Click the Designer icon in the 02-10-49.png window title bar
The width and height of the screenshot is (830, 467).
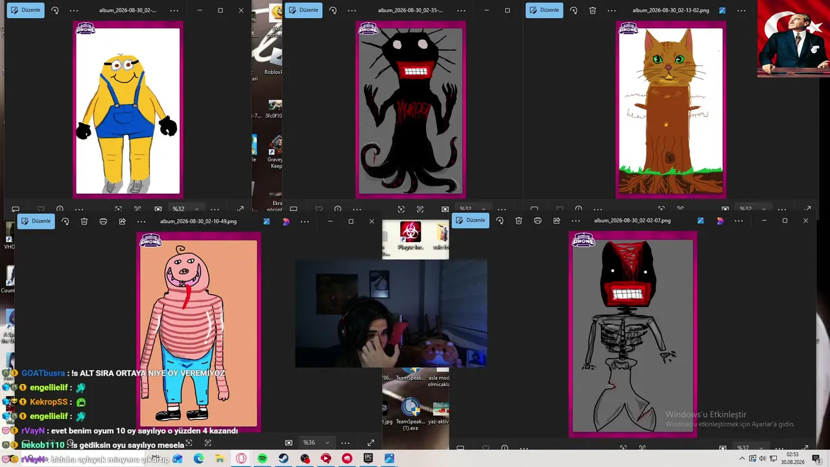pyautogui.click(x=286, y=221)
